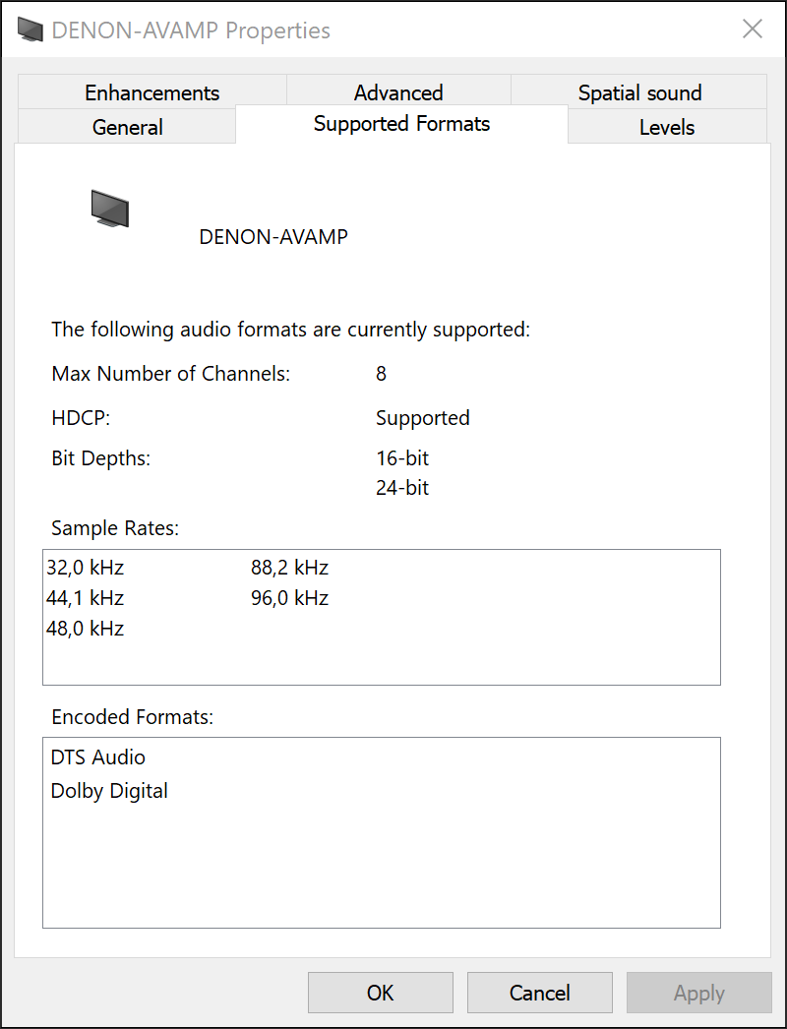Click the DENON-AVAMP device name label
The image size is (787, 1029).
point(273,237)
